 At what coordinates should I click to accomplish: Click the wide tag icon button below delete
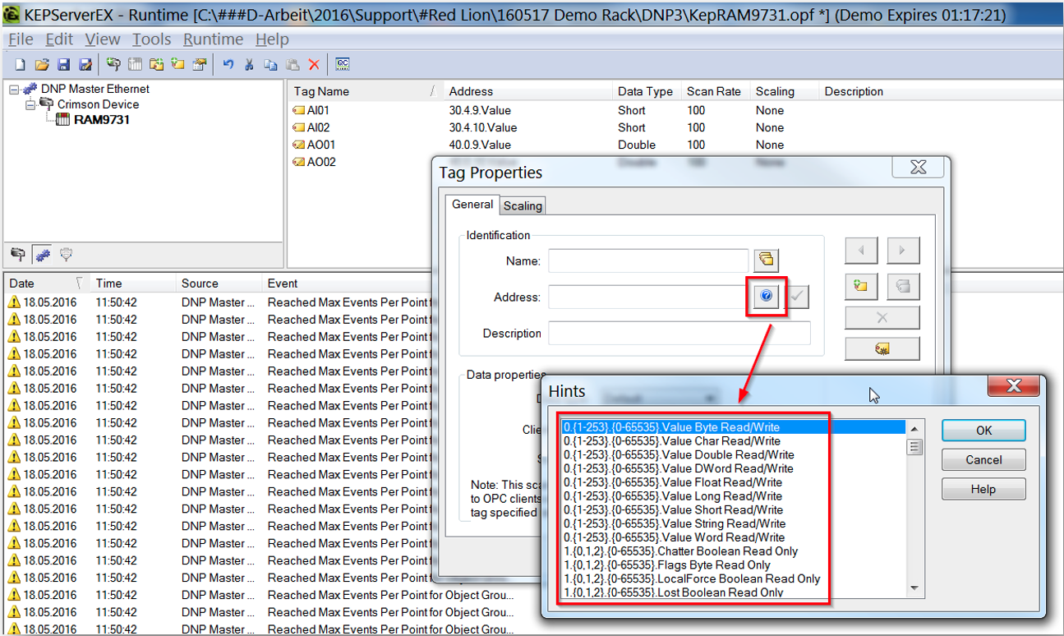[x=882, y=348]
